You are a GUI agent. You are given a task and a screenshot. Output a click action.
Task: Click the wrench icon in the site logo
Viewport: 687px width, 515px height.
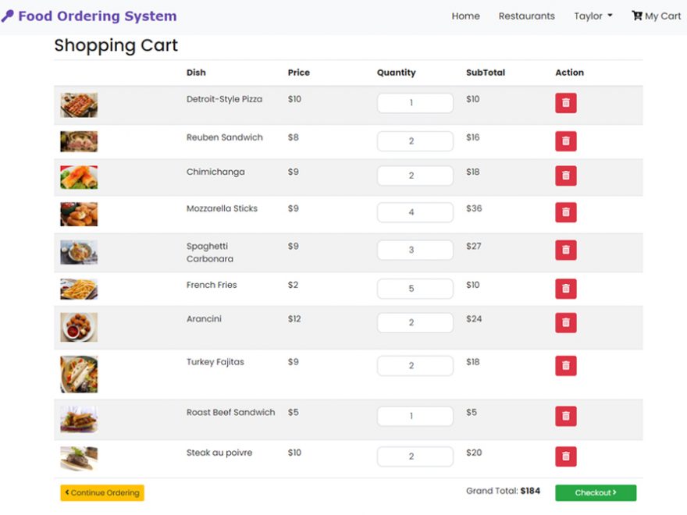pyautogui.click(x=9, y=16)
